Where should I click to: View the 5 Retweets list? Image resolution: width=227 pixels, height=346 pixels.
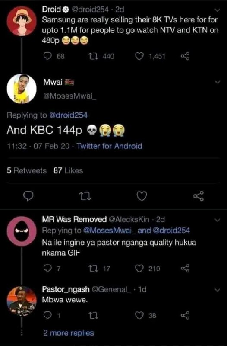[27, 170]
